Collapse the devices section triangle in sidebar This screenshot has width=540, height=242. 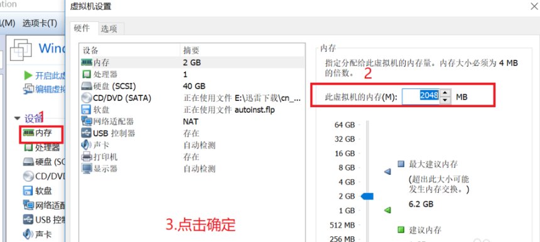[17, 118]
